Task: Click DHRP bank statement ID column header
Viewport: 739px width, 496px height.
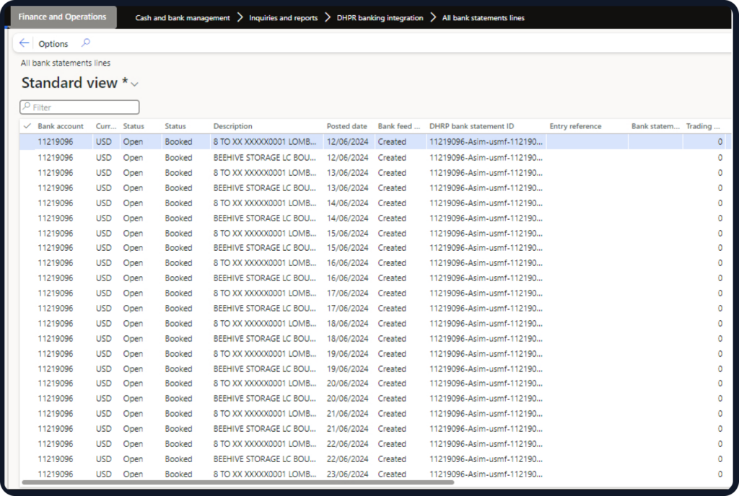Action: click(x=471, y=126)
